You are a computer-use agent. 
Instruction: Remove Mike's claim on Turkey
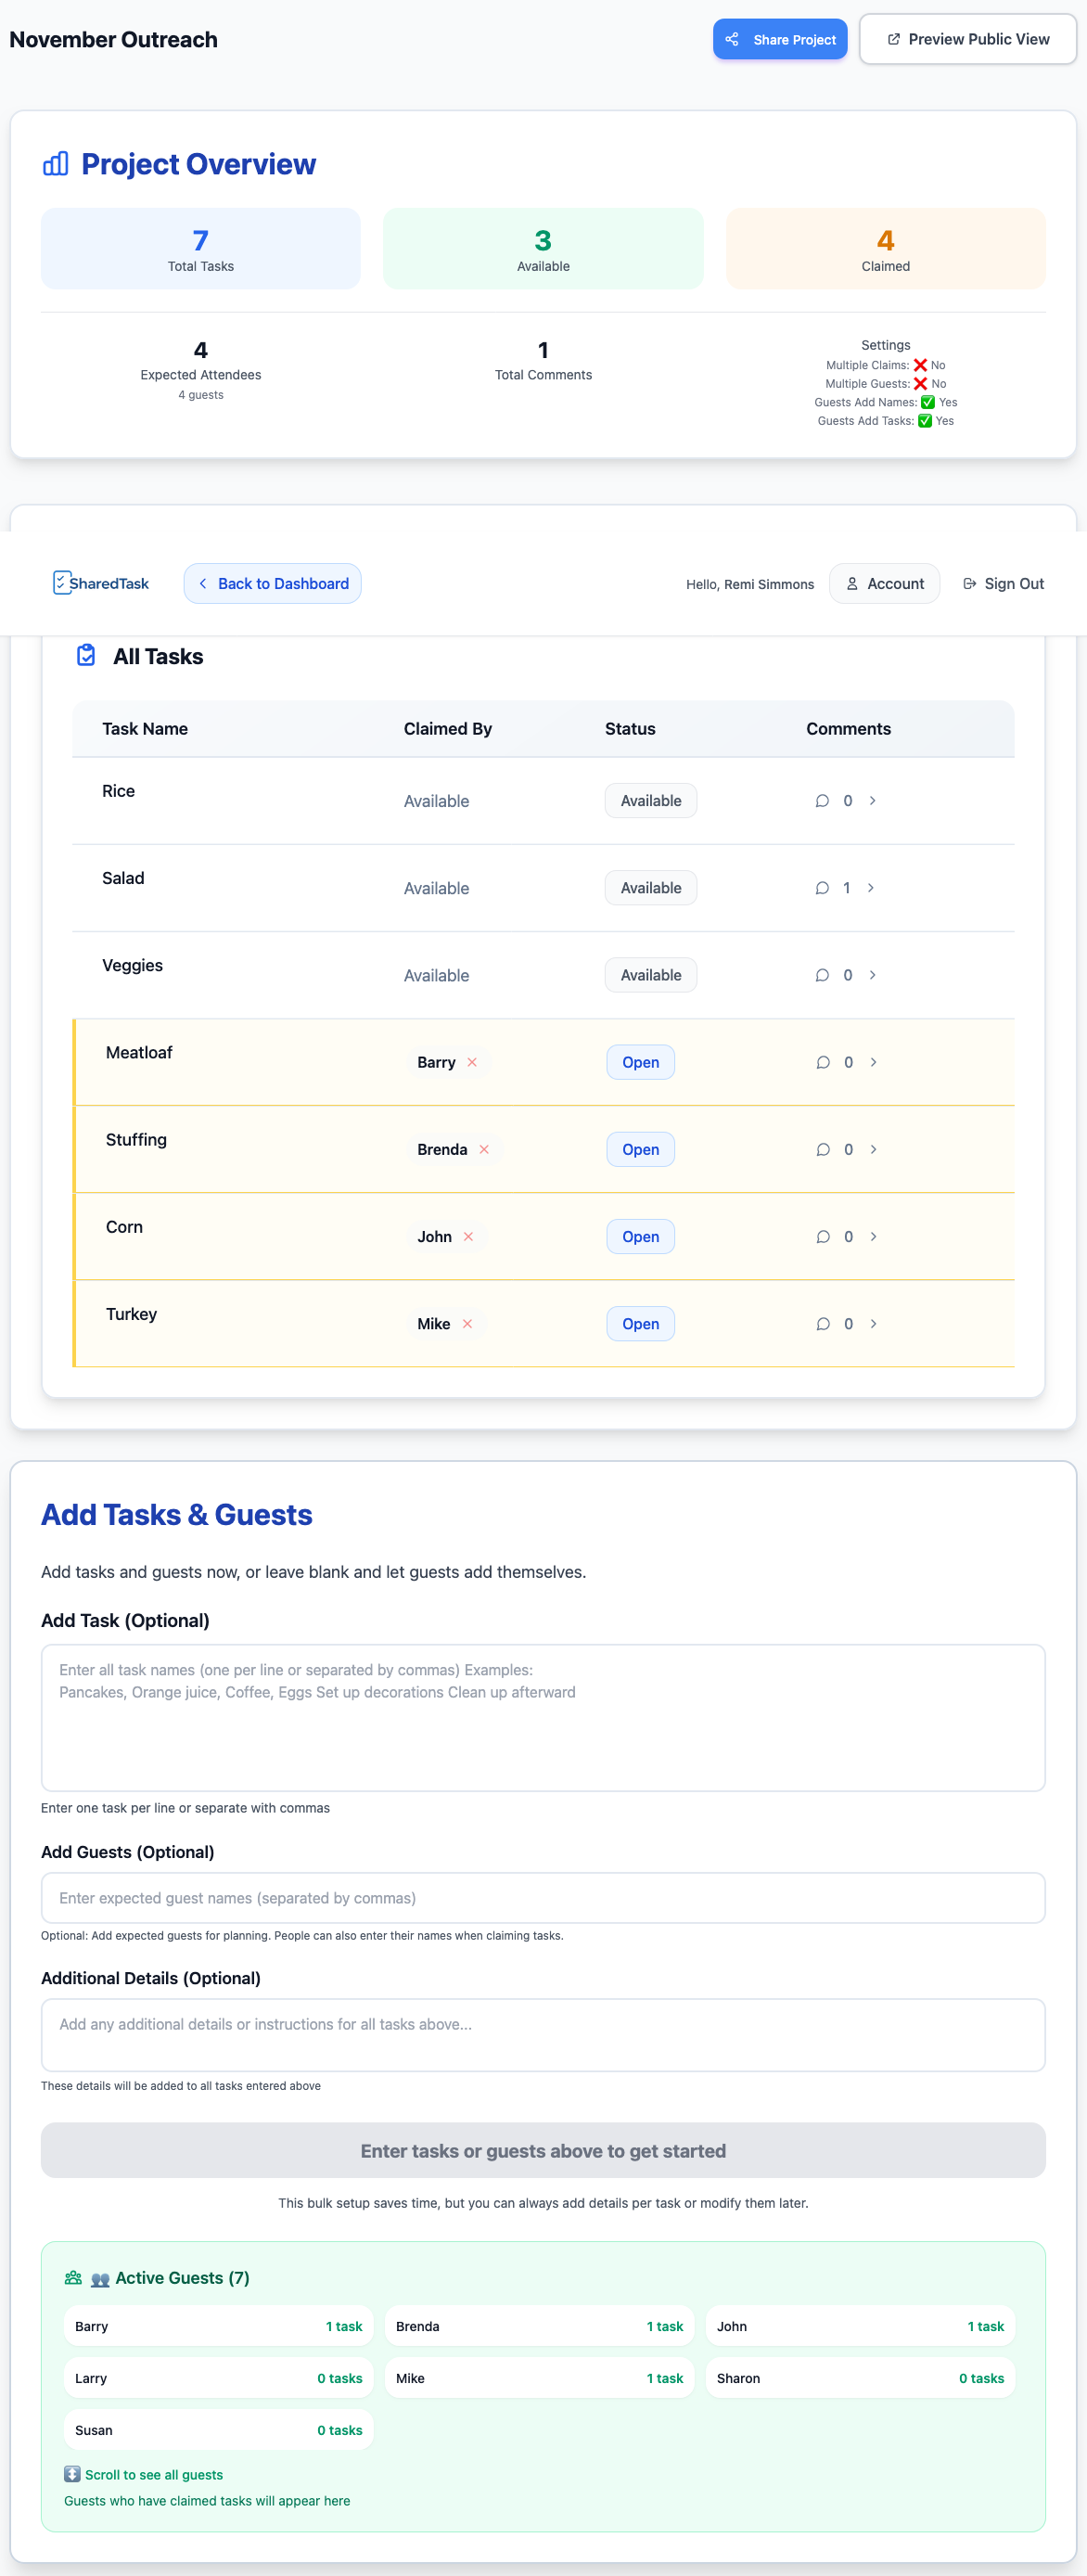point(467,1323)
